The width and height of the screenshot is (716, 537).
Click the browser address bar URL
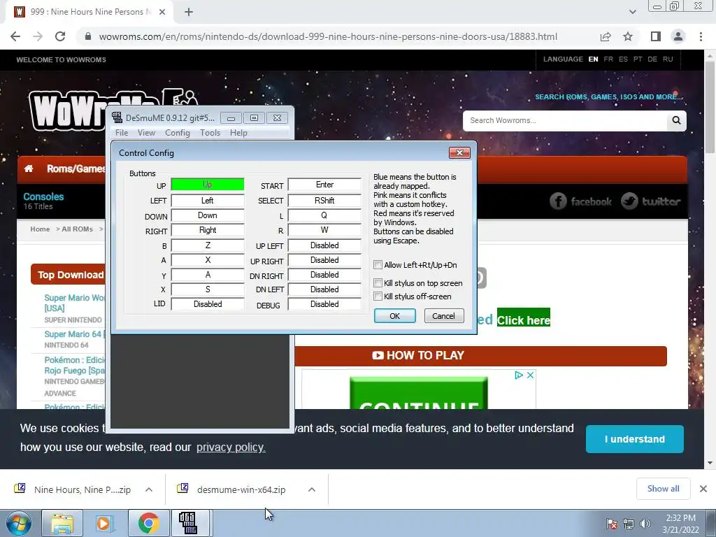pos(328,36)
